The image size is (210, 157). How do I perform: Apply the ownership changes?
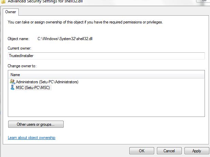pyautogui.click(x=197, y=151)
